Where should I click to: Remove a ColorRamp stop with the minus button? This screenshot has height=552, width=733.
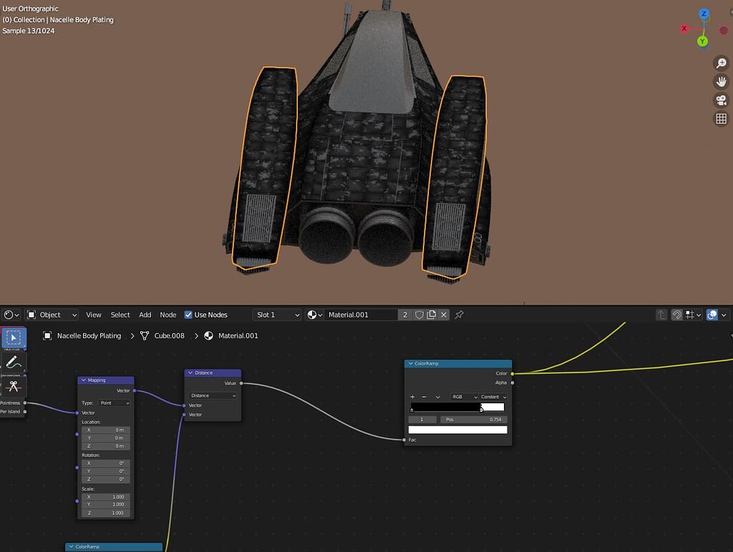coord(424,397)
